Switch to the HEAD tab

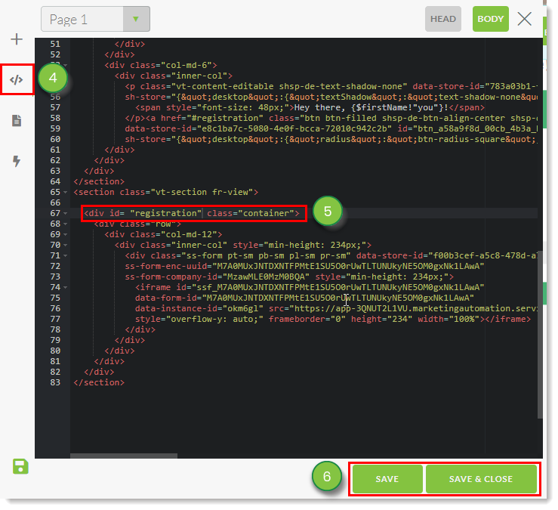[443, 19]
